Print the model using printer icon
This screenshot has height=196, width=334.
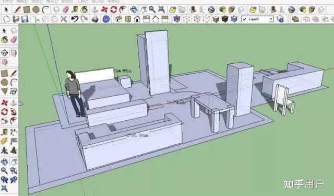click(95, 19)
